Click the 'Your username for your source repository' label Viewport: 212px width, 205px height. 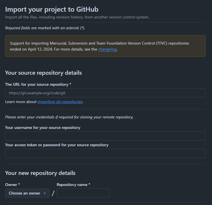tap(43, 127)
